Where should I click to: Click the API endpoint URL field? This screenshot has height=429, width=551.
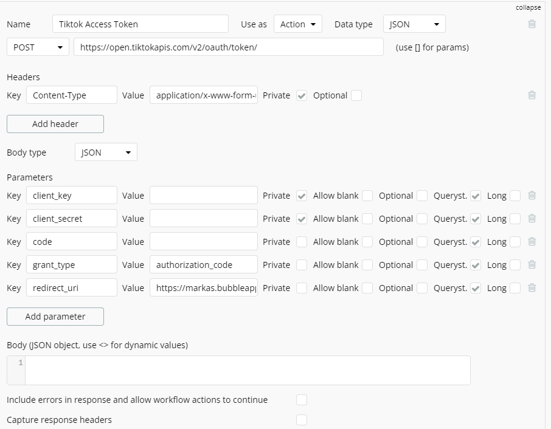(229, 47)
